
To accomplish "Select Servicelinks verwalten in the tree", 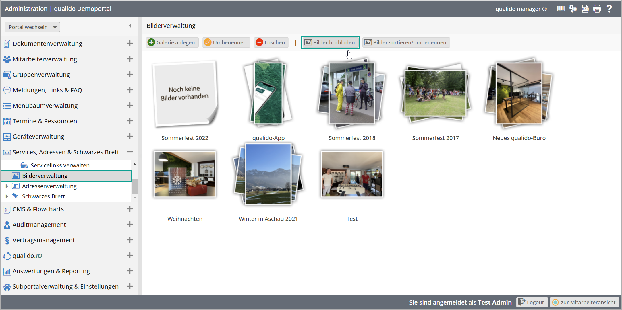I will click(x=60, y=165).
